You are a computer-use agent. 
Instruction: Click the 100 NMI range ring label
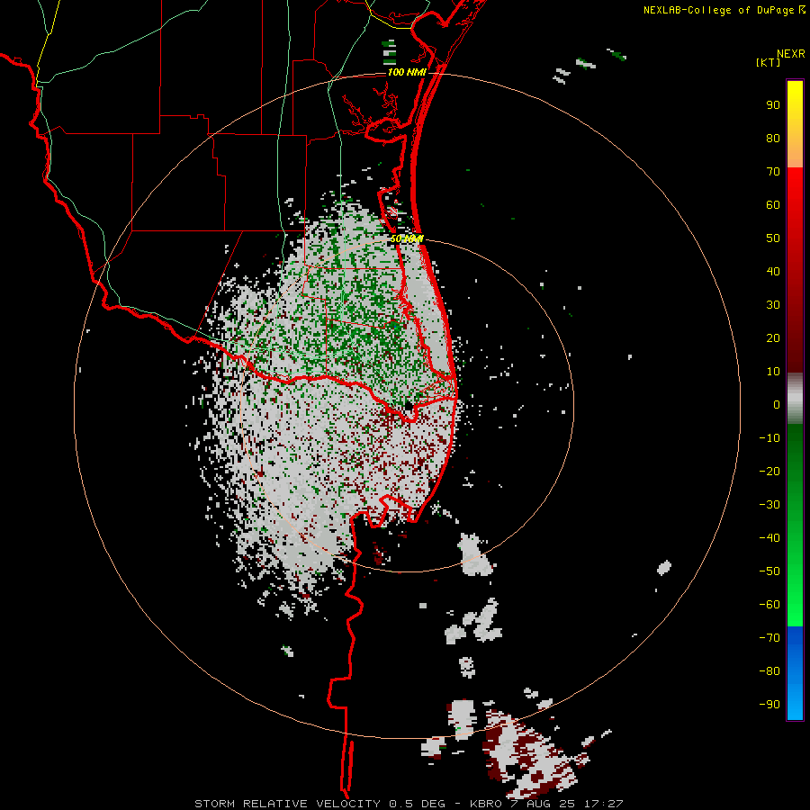[x=407, y=72]
